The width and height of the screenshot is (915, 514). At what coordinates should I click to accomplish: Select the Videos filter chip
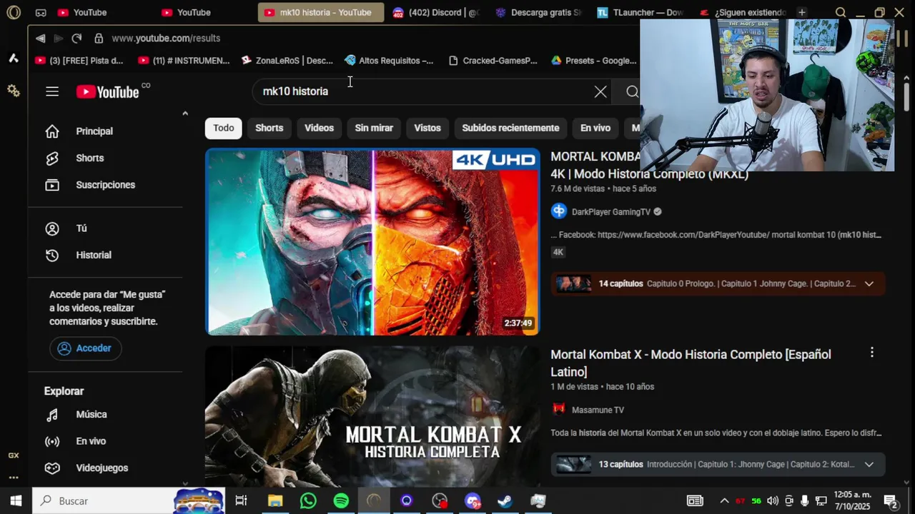click(x=319, y=128)
